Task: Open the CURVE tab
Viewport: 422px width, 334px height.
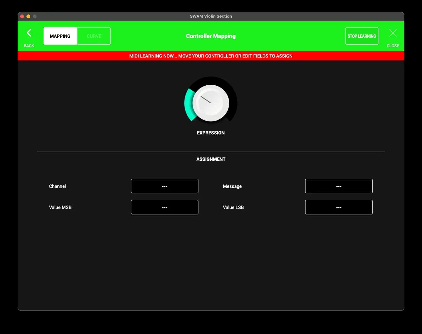Action: pyautogui.click(x=94, y=36)
